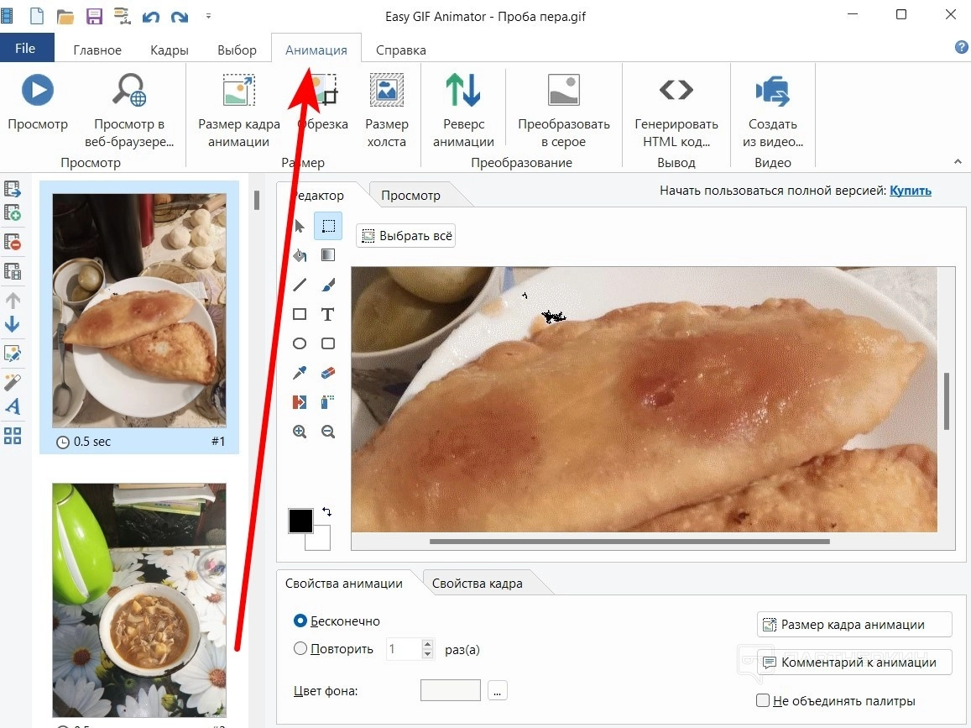This screenshot has width=971, height=728.
Task: Increase the repeat count spinner
Action: pos(427,644)
